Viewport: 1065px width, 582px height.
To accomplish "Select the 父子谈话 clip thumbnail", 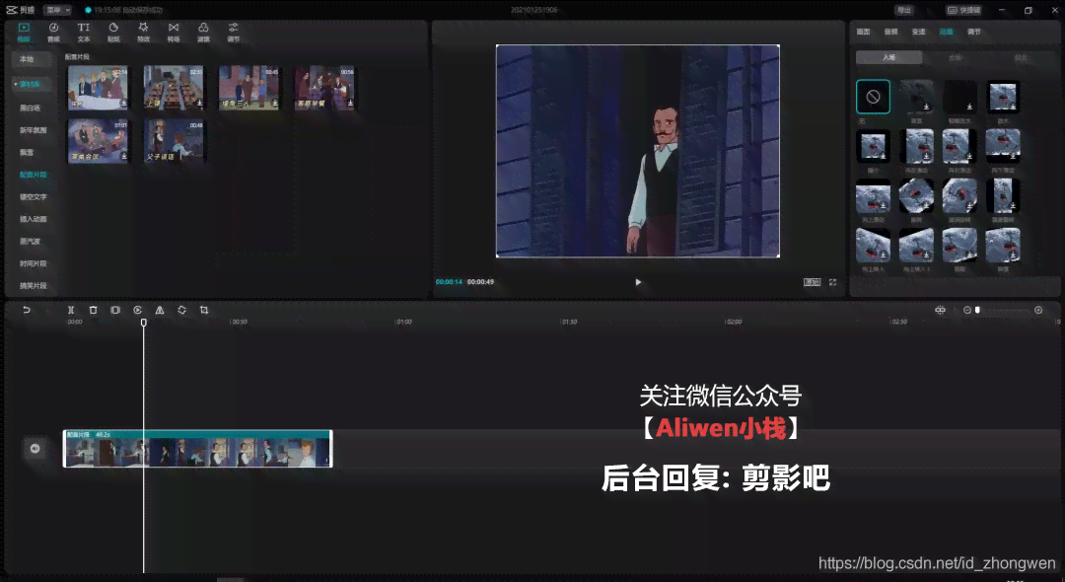I will click(x=174, y=141).
